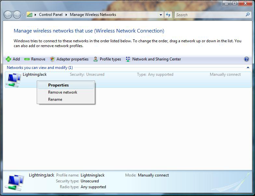Click inside the Search box

tap(210, 15)
